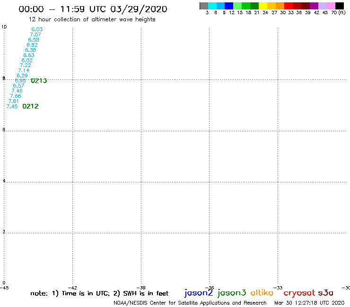The image size is (350, 307).
Task: Click the wave height value 6.57
Action: pos(18,86)
